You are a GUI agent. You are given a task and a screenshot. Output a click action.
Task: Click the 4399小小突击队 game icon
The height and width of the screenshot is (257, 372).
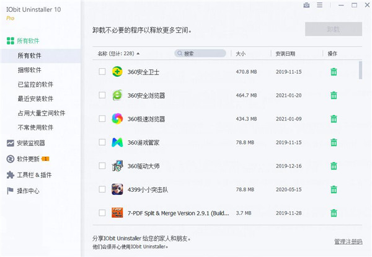coord(117,189)
